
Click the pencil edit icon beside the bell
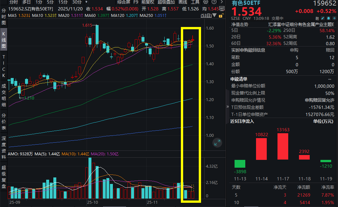point(323,18)
